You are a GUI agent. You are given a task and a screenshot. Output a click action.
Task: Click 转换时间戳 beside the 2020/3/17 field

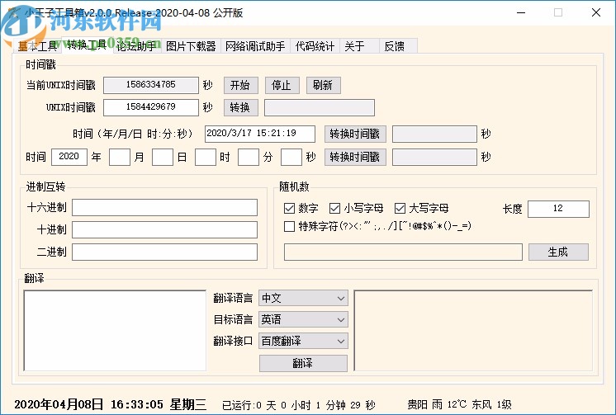(355, 134)
